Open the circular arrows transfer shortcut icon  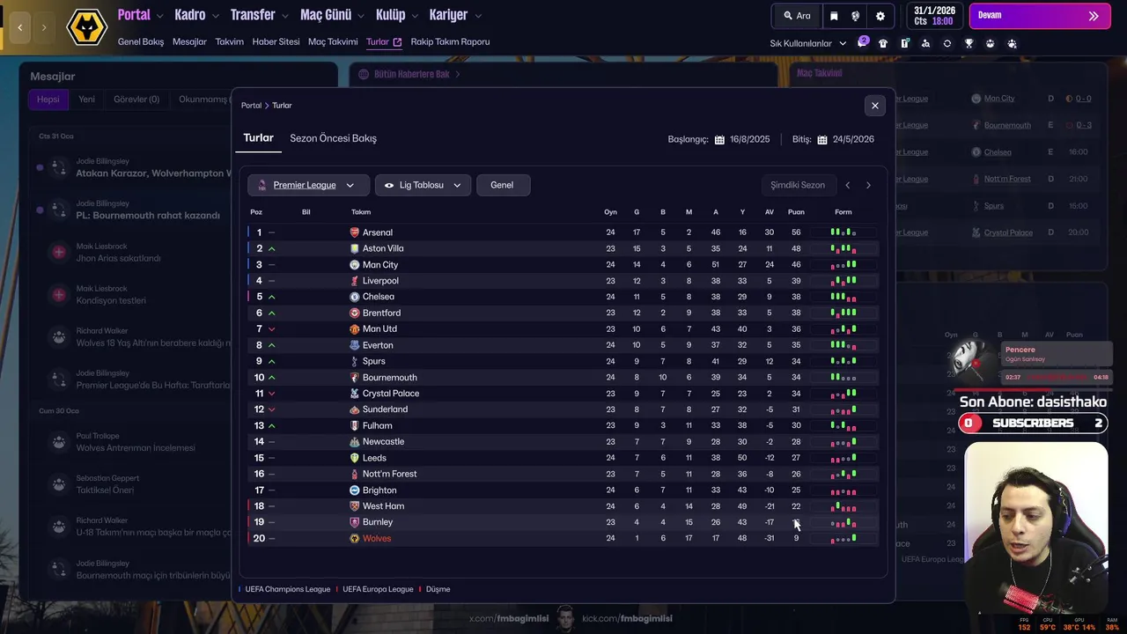click(947, 43)
